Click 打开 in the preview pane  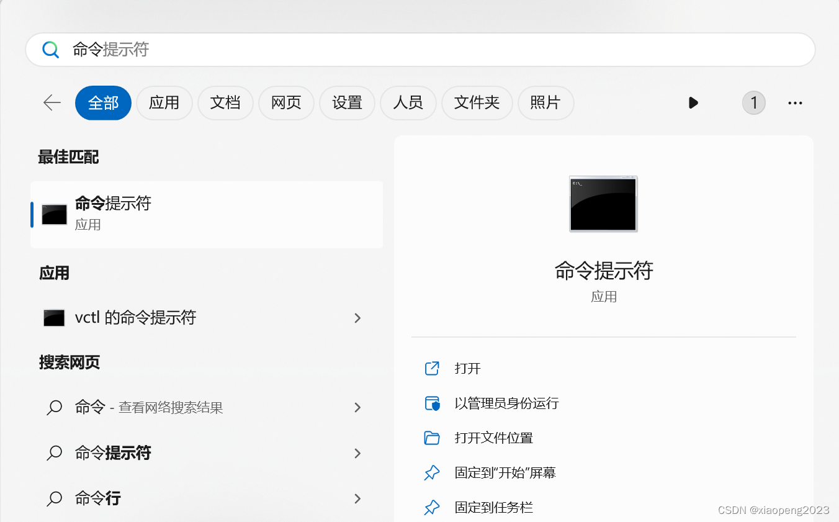pyautogui.click(x=468, y=369)
